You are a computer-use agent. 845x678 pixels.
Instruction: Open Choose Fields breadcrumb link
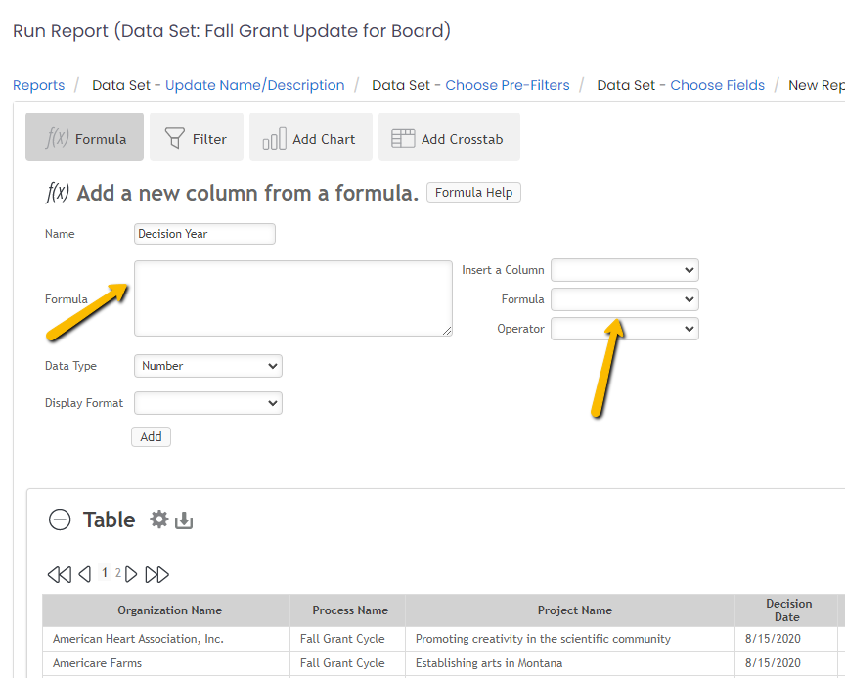click(x=717, y=85)
